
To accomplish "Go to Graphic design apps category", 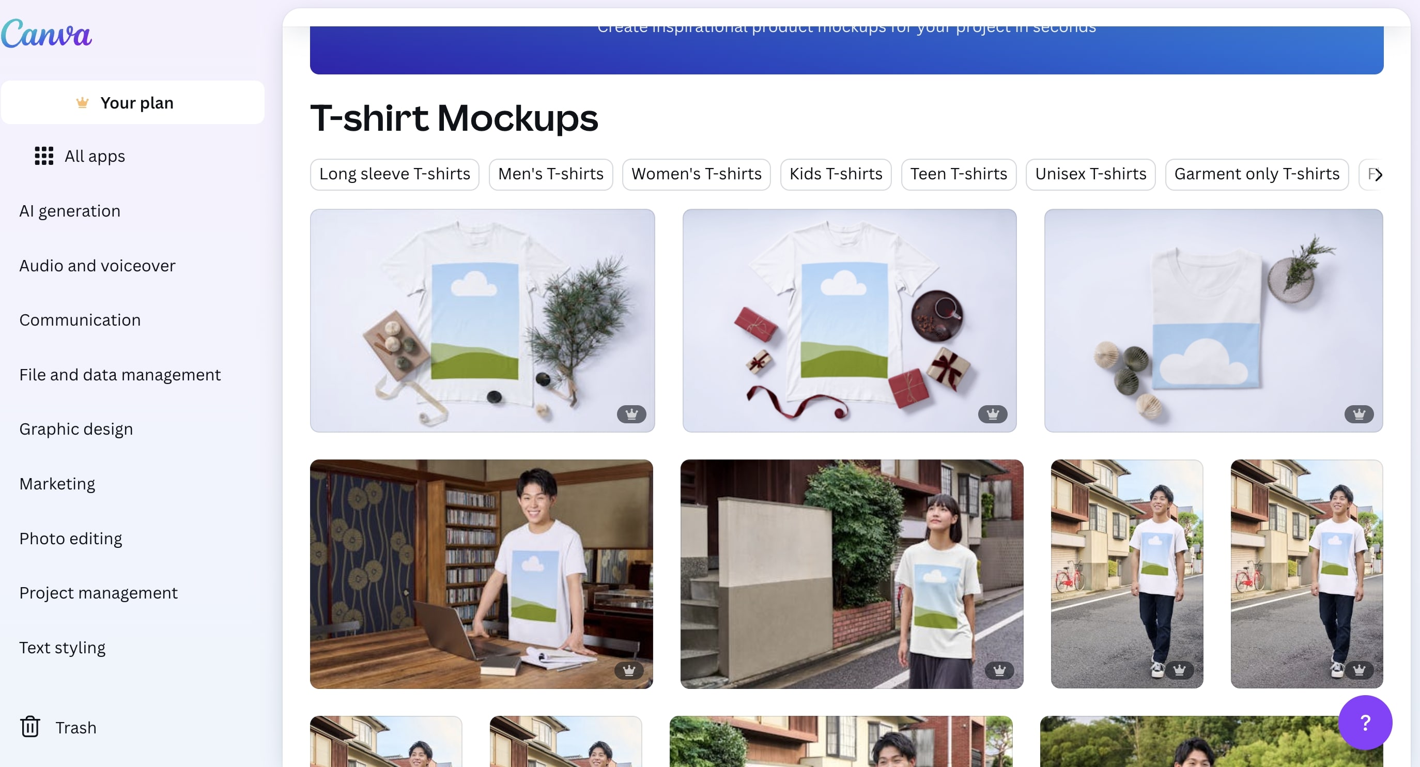I will [76, 429].
